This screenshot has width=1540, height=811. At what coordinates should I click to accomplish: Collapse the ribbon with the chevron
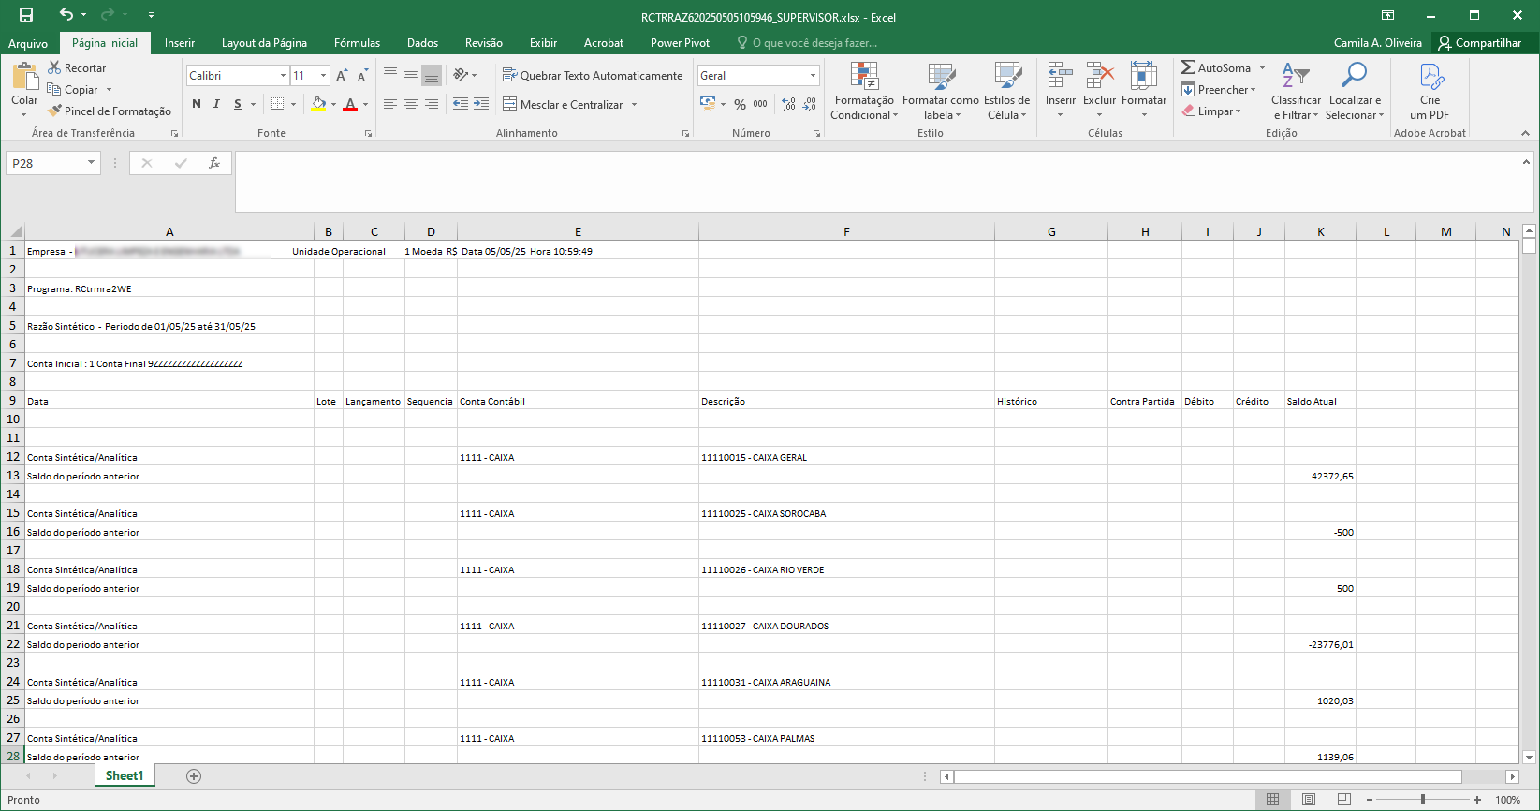pyautogui.click(x=1525, y=133)
